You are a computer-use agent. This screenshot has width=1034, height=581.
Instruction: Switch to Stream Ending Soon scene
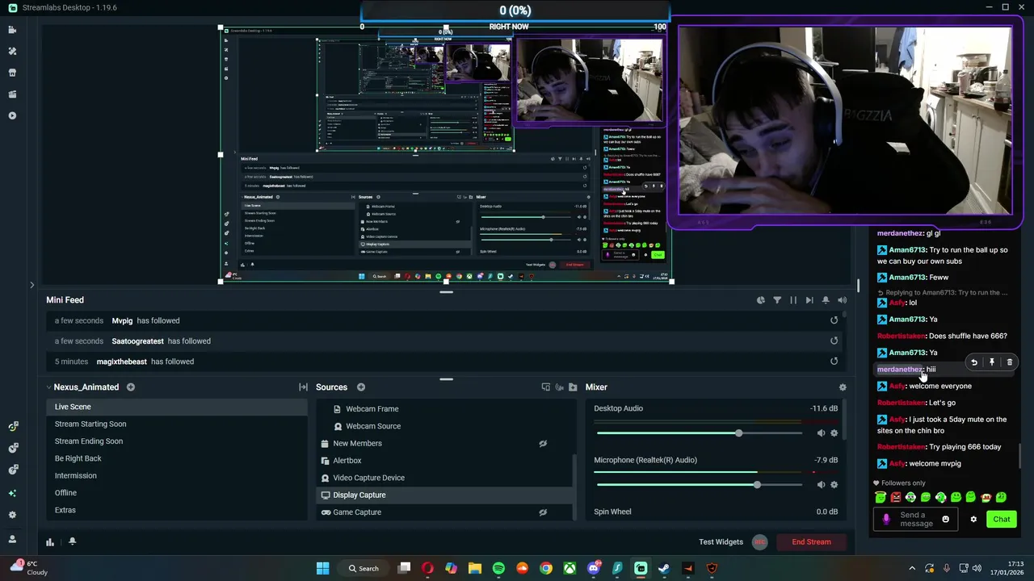point(177,441)
